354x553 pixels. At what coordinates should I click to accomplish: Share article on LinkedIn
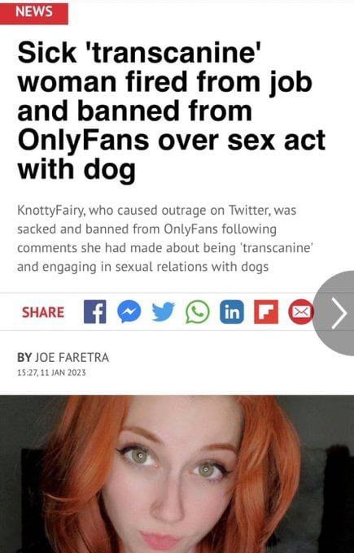click(232, 312)
